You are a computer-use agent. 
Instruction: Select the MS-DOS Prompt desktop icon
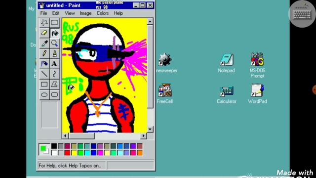click(257, 65)
